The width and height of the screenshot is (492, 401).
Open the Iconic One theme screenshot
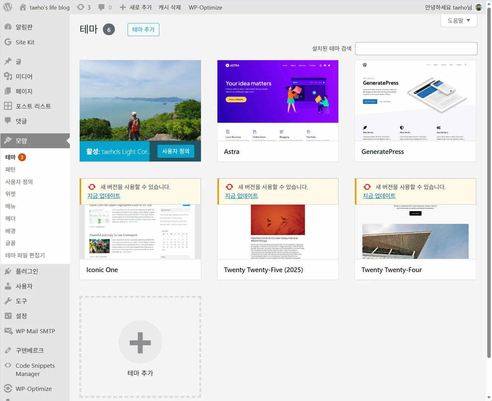pos(140,232)
